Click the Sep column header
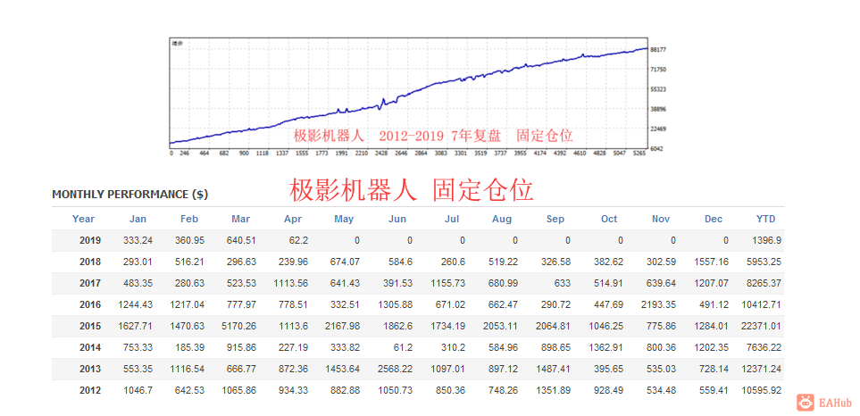The image size is (860, 416). [x=555, y=220]
